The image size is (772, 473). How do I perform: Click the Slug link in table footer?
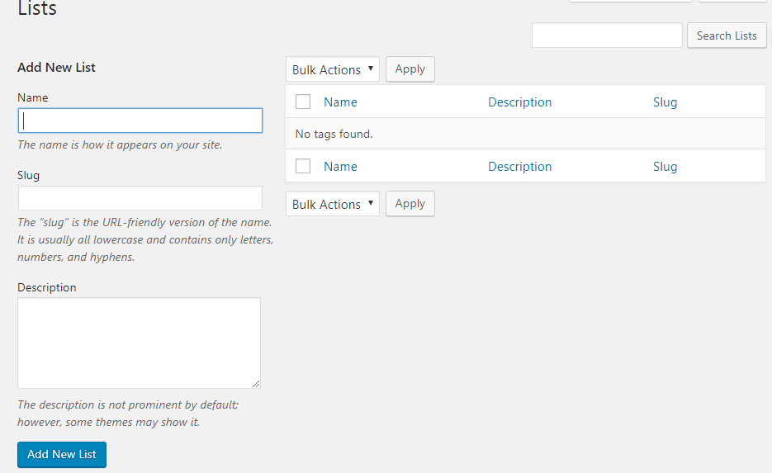click(665, 167)
